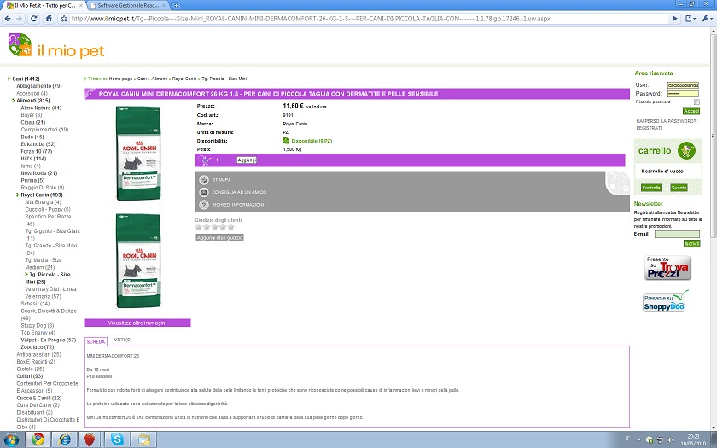This screenshot has height=448, width=717.
Task: Switch to the Scheda tab
Action: (96, 341)
